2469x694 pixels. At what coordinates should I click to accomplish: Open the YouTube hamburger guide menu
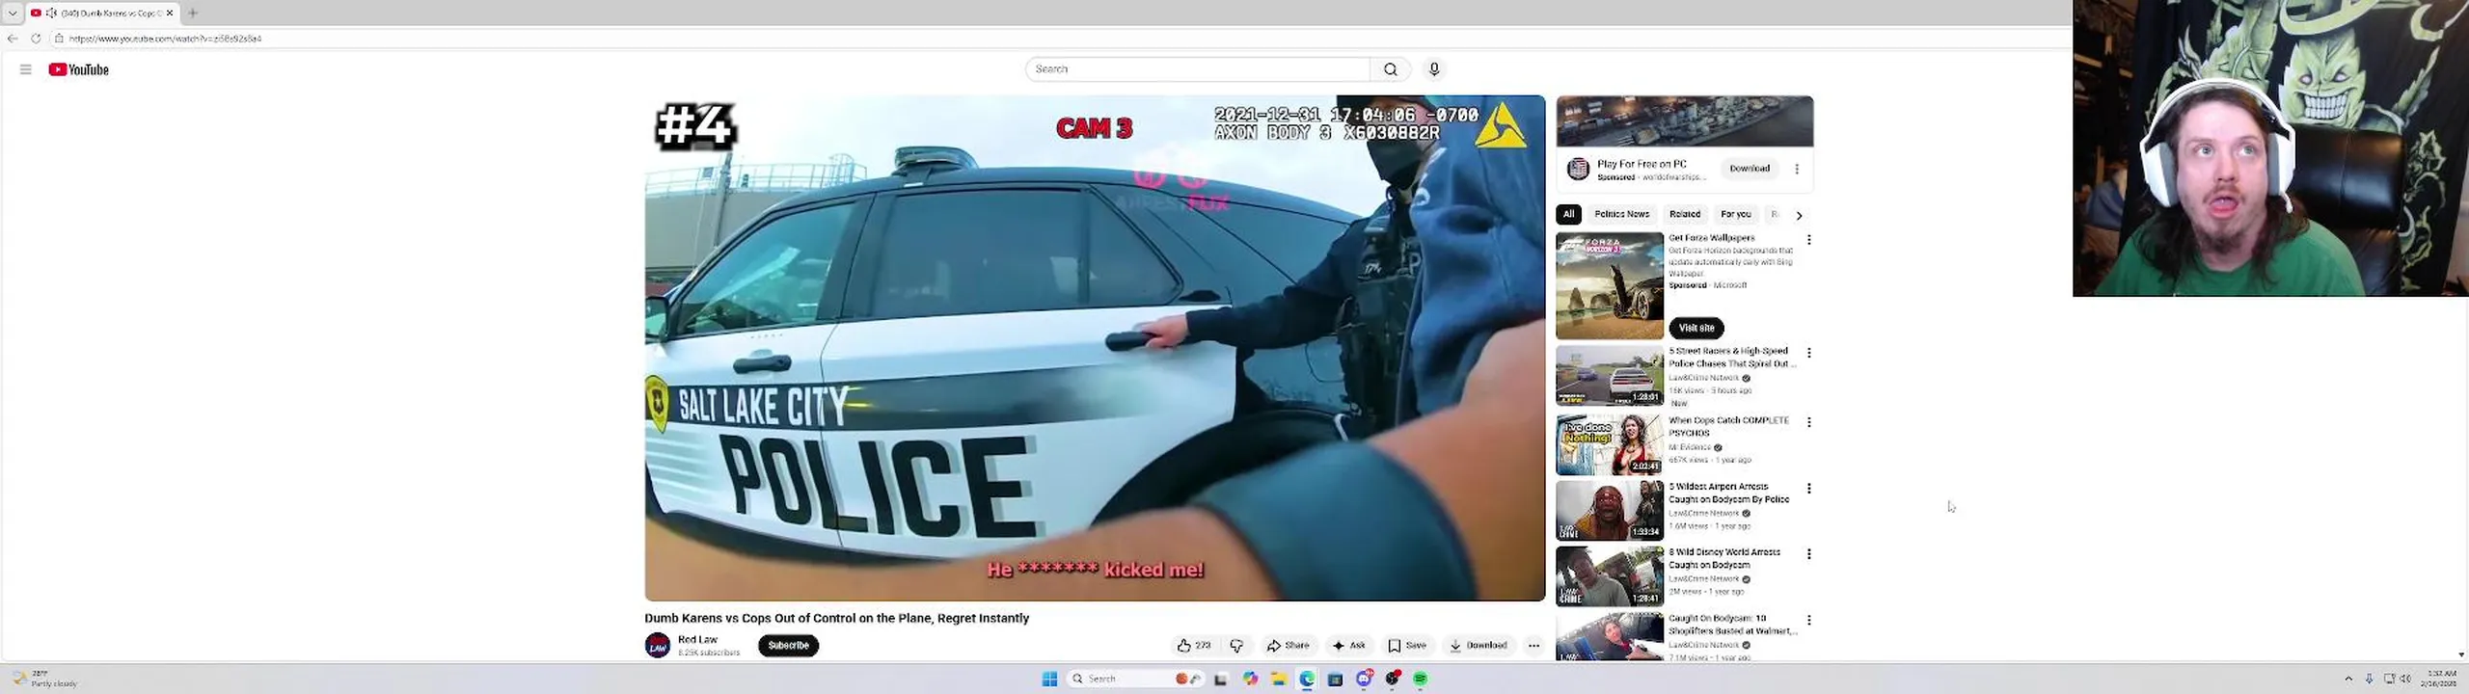click(x=25, y=69)
